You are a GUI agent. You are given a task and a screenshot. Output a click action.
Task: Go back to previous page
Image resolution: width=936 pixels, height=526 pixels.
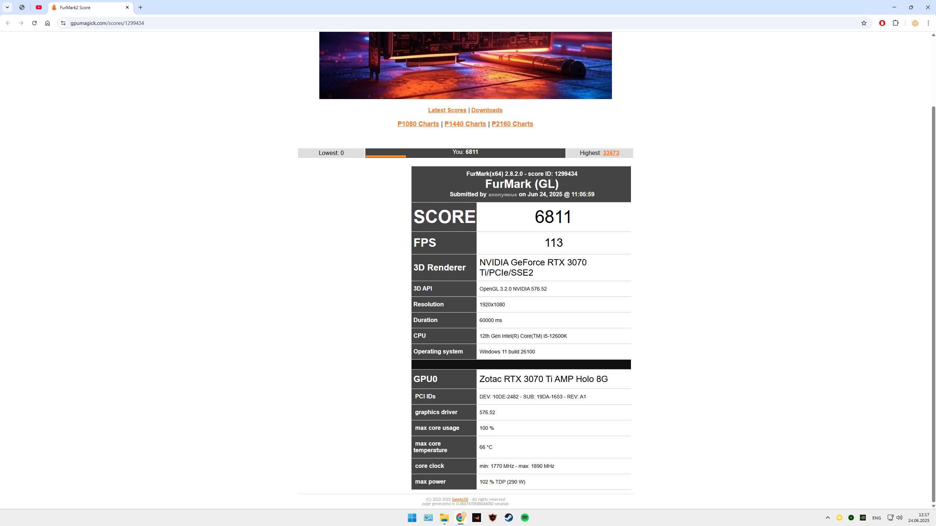[x=8, y=23]
